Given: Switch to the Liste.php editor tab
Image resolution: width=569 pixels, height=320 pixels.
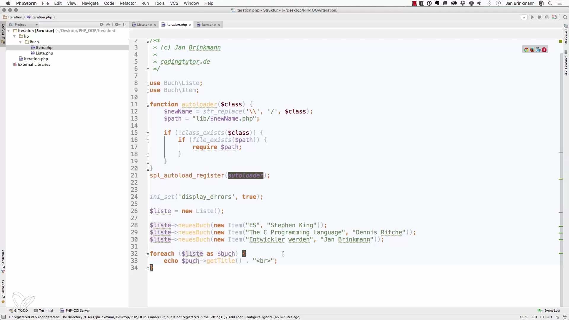Looking at the screenshot, I should tap(144, 25).
